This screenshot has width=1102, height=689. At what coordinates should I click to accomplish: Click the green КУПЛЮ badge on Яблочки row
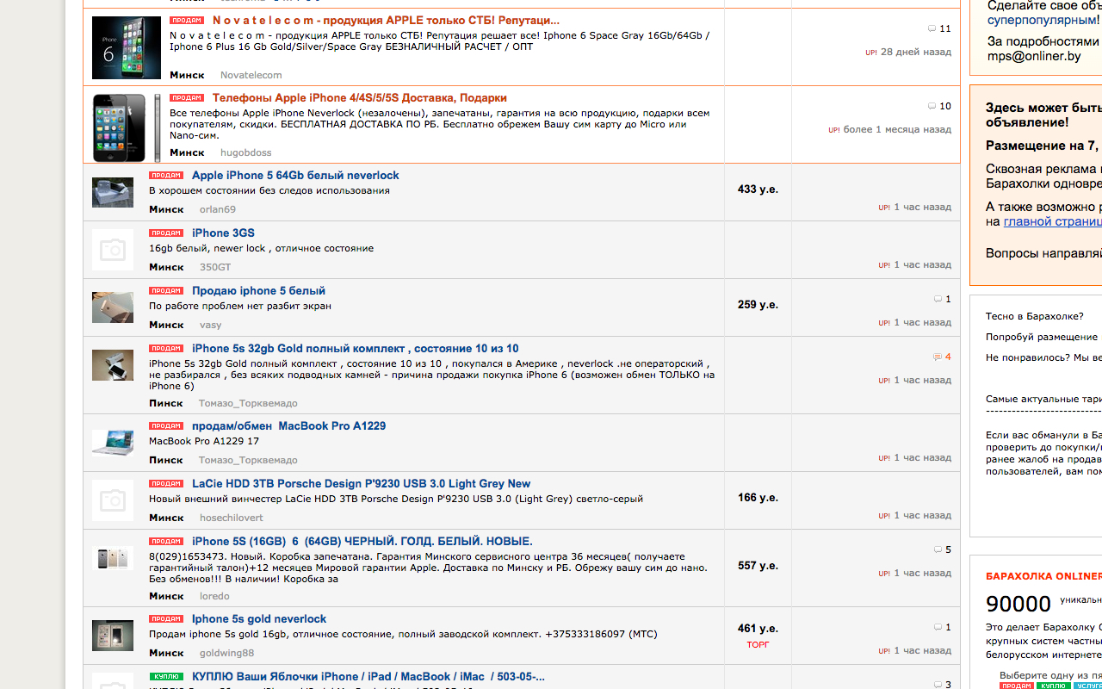[x=166, y=676]
